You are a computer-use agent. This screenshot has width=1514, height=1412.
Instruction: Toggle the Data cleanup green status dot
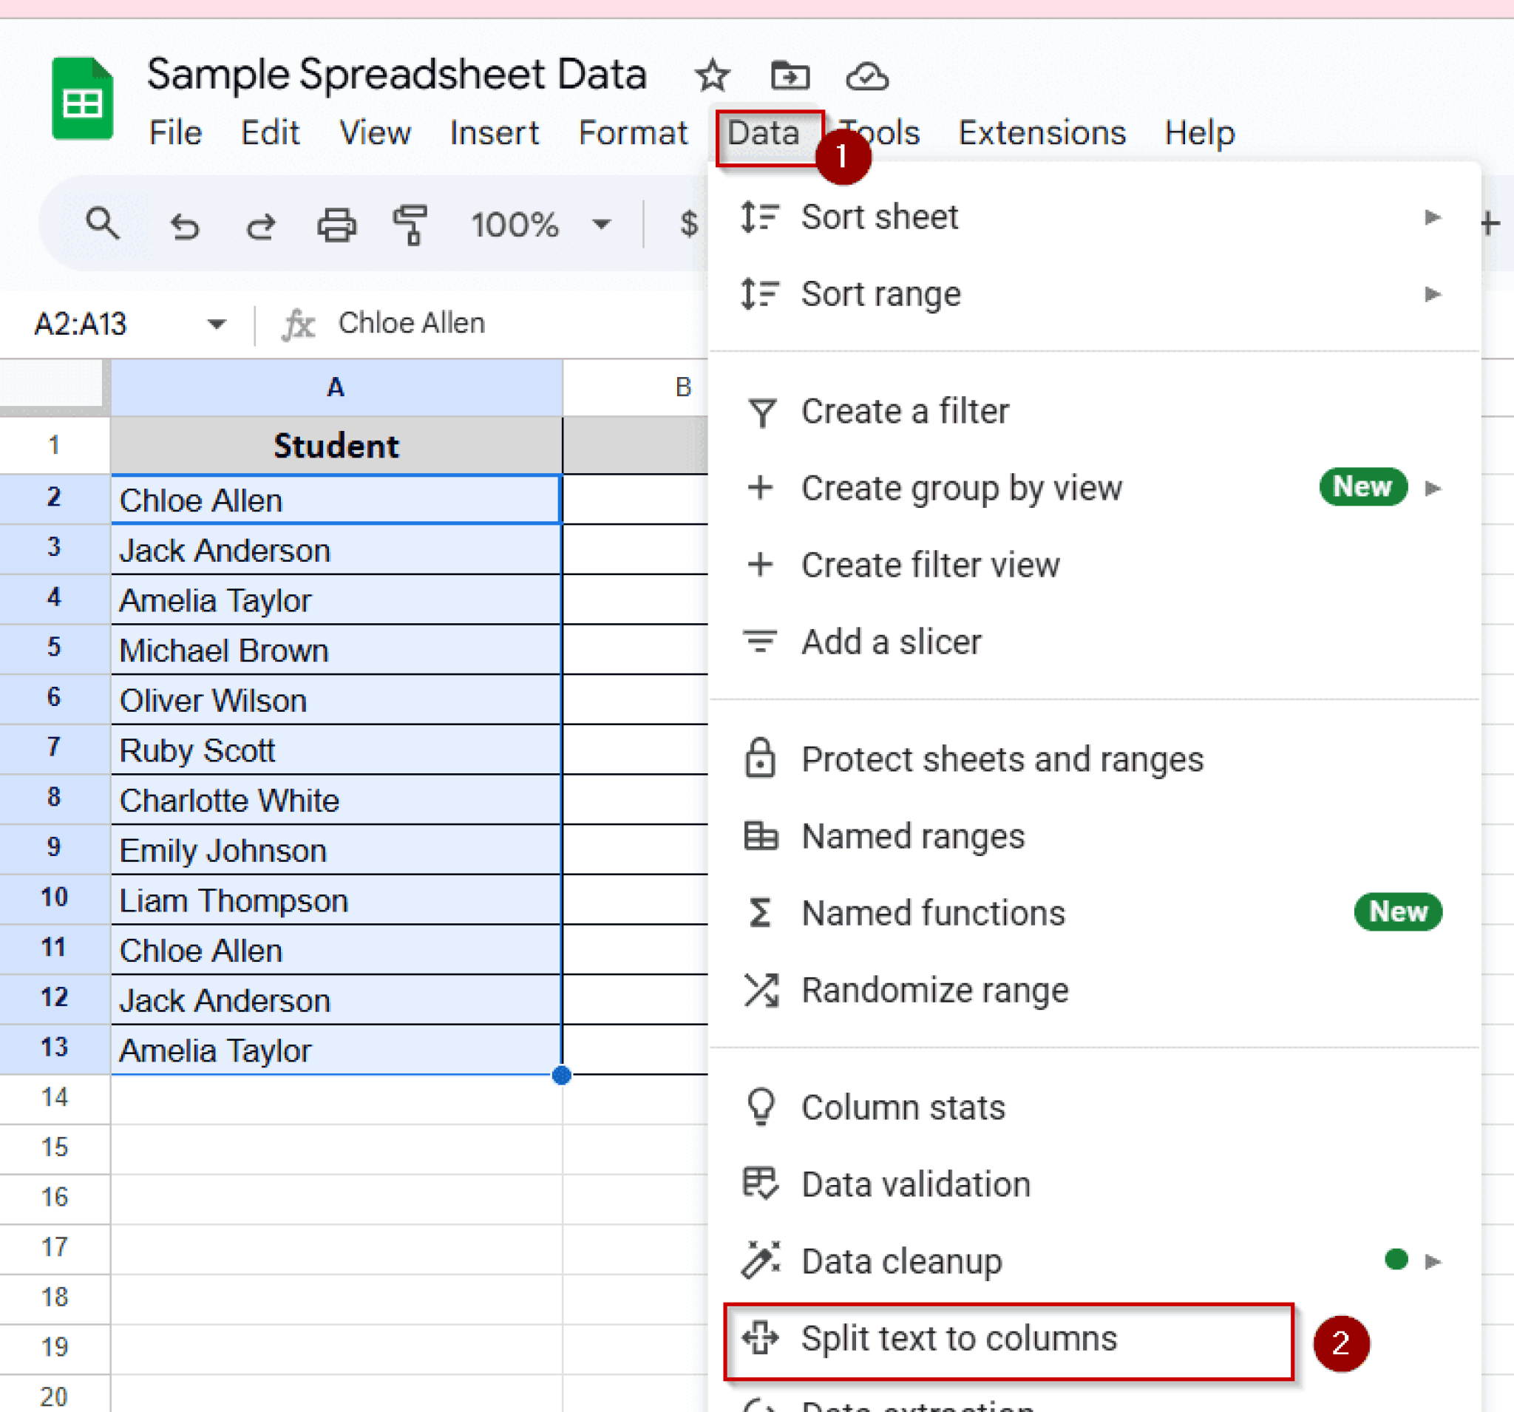coord(1396,1260)
